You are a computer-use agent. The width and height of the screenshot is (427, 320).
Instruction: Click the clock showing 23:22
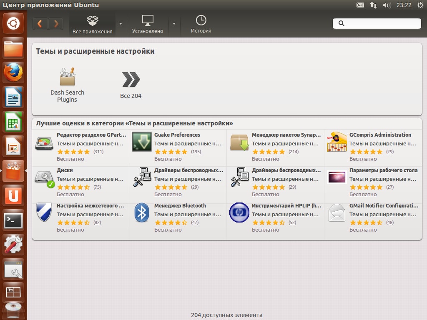click(x=404, y=5)
